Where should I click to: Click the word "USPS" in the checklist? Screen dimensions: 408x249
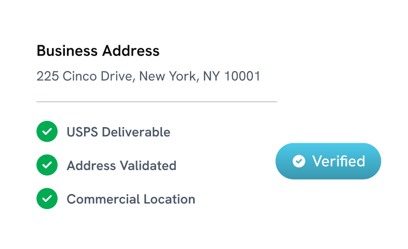coord(82,132)
